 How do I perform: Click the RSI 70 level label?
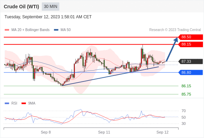[x=184, y=111]
